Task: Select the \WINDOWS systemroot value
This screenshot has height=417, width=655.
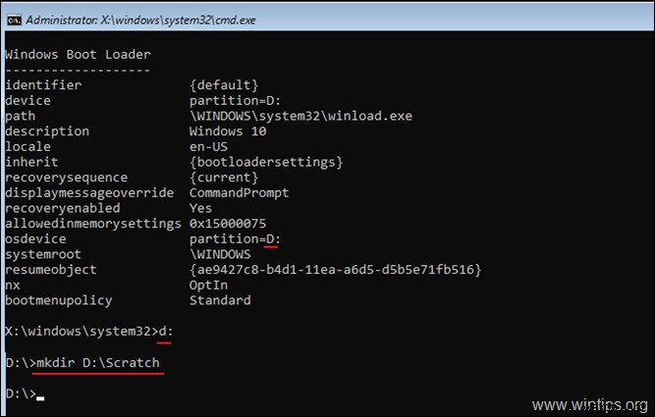Action: point(220,254)
